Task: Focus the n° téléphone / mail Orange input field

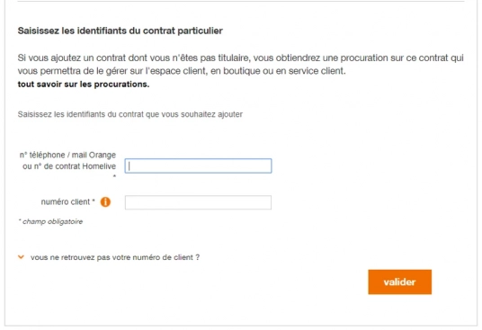Action: 198,166
